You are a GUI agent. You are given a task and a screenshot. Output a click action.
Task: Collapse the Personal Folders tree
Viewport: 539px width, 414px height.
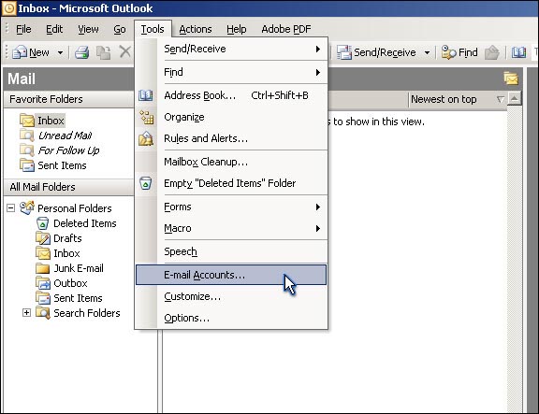[x=11, y=208]
